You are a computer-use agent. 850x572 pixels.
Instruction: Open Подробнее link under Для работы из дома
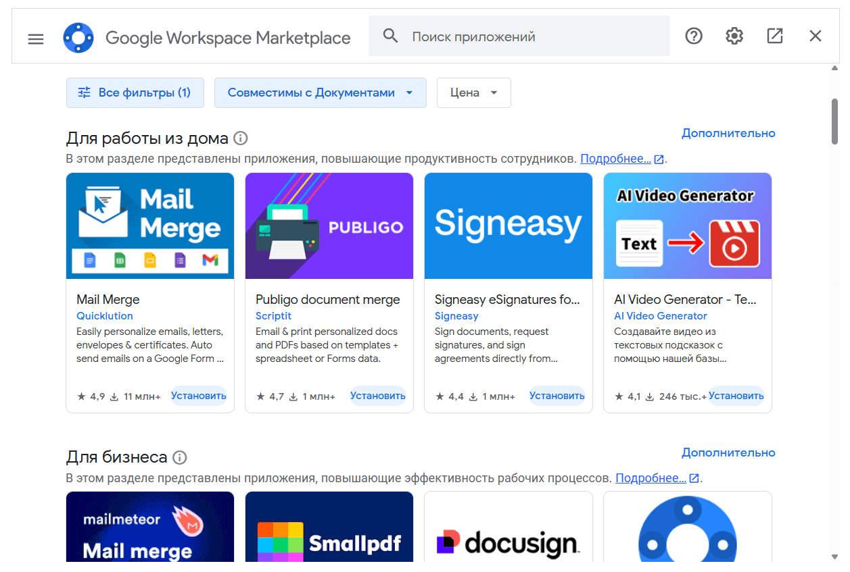pyautogui.click(x=615, y=159)
